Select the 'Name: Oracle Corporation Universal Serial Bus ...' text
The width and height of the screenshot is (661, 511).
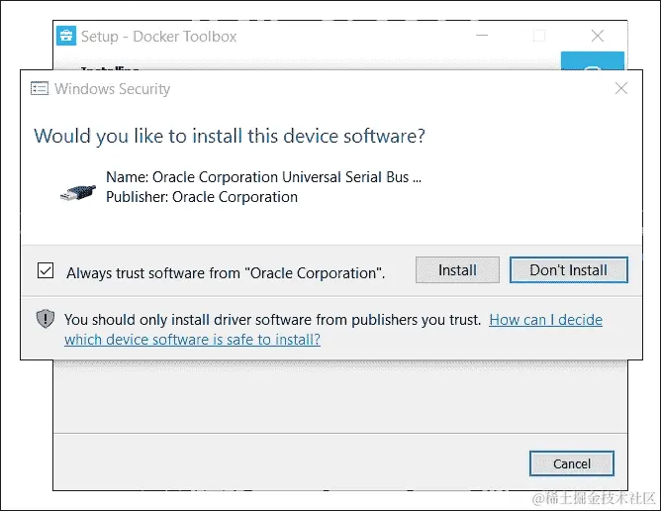click(263, 177)
